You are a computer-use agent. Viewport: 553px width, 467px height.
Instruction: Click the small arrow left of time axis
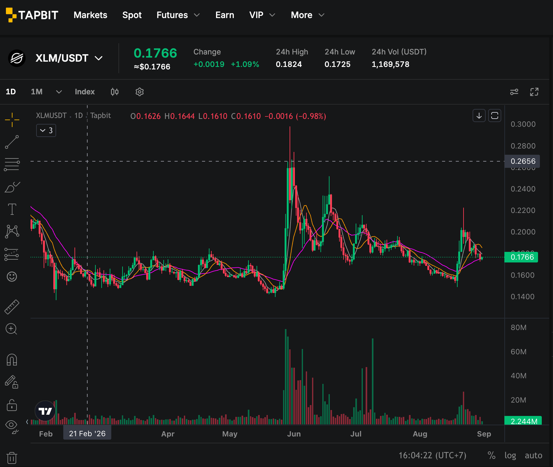click(x=27, y=422)
